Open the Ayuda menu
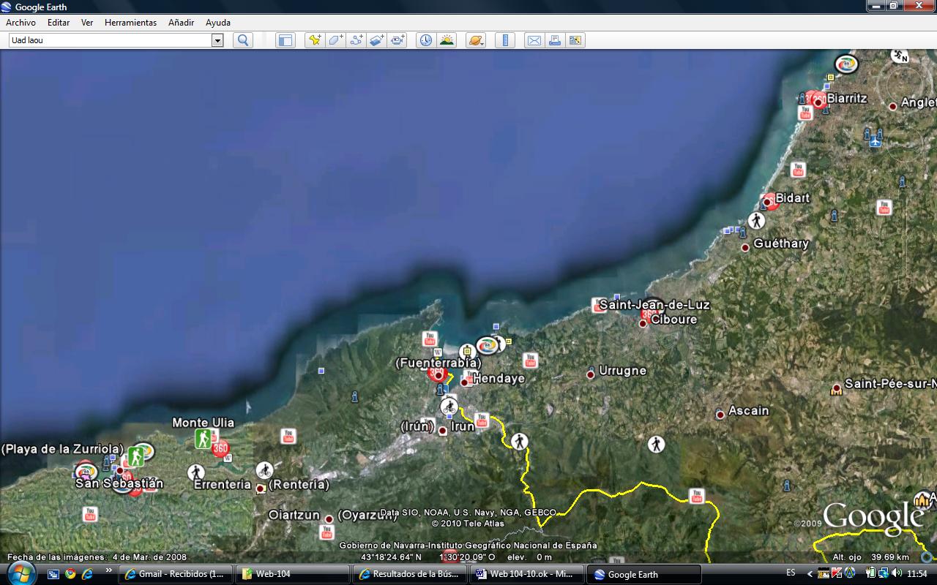Viewport: 937px width, 585px height. (218, 23)
